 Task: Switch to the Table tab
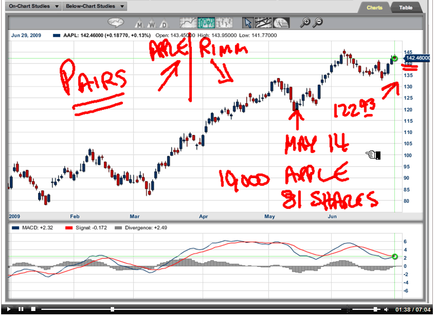(x=406, y=8)
